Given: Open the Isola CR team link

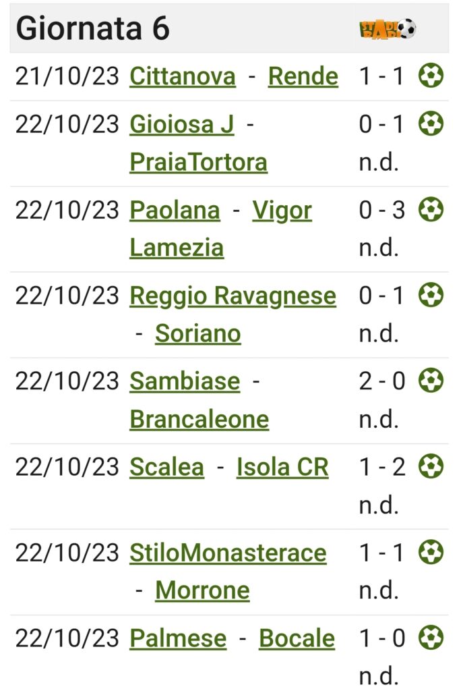Looking at the screenshot, I should [282, 467].
